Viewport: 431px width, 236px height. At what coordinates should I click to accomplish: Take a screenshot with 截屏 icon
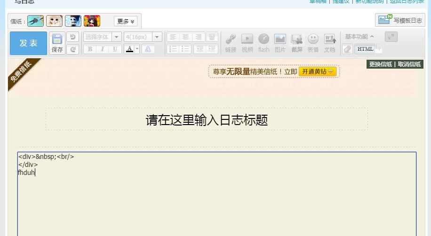click(x=297, y=43)
